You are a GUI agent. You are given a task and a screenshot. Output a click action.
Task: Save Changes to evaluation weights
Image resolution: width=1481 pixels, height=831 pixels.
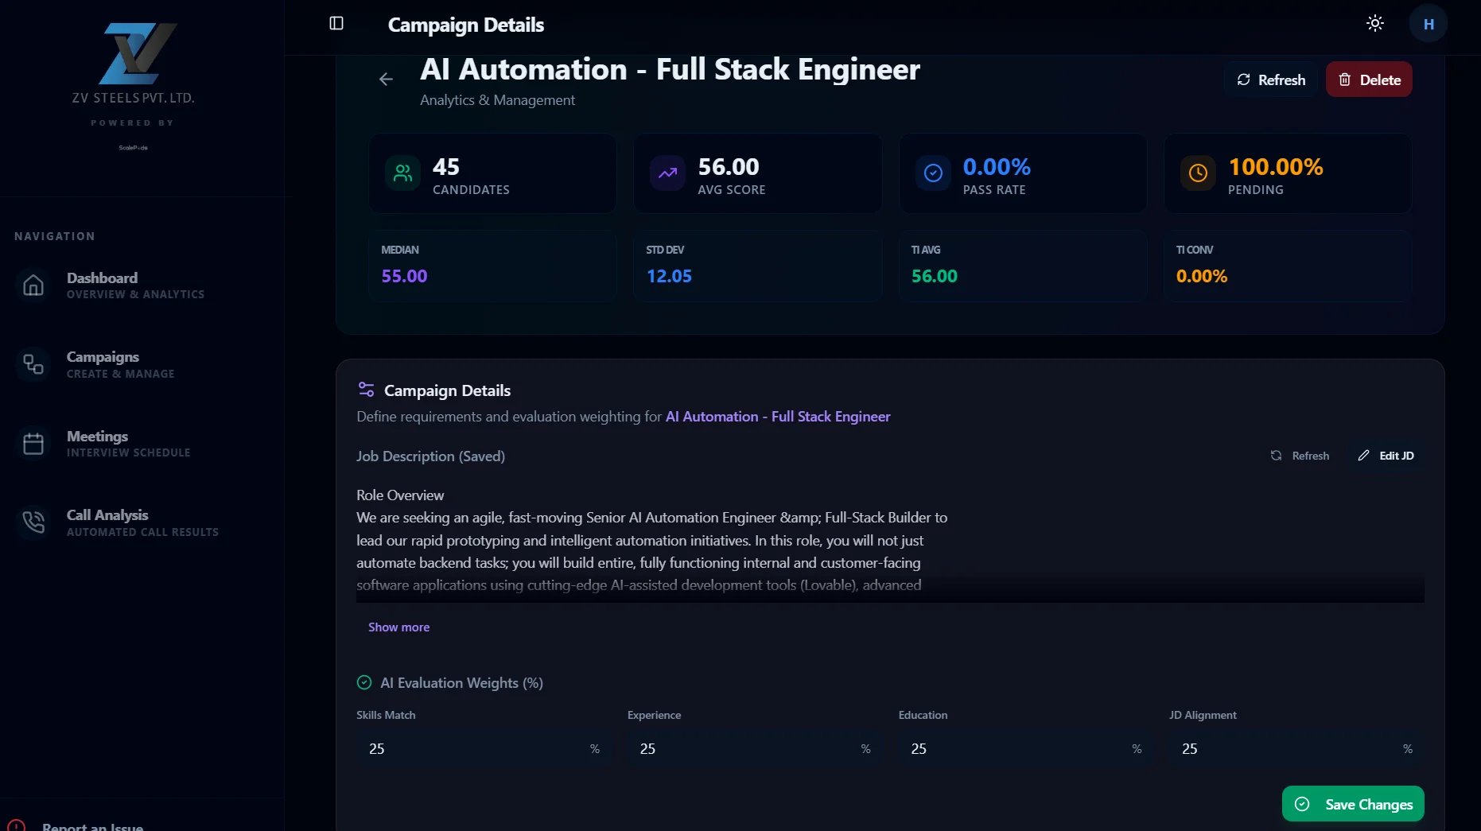coord(1353,804)
